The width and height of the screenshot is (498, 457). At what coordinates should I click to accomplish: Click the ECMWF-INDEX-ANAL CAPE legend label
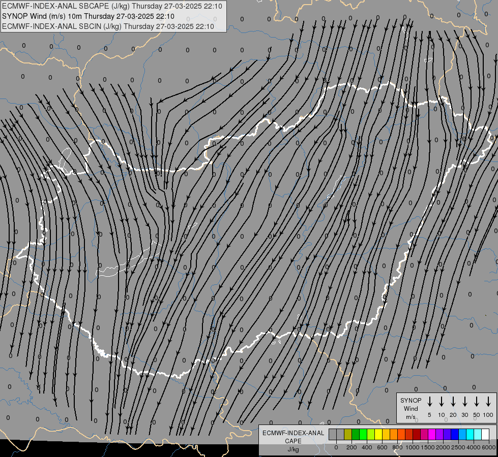293,437
